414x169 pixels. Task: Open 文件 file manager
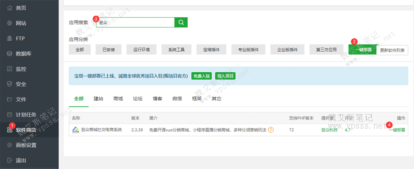click(21, 99)
